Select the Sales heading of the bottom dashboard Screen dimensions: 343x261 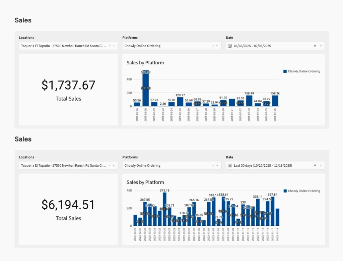tap(23, 139)
